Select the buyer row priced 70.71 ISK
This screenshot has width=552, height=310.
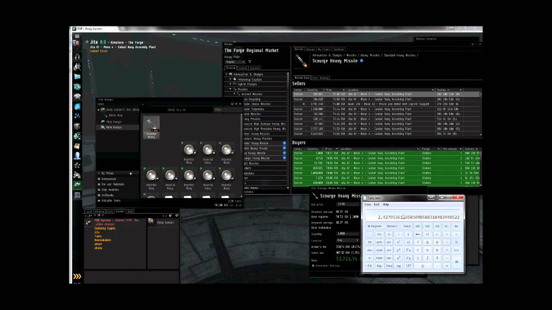pos(386,153)
